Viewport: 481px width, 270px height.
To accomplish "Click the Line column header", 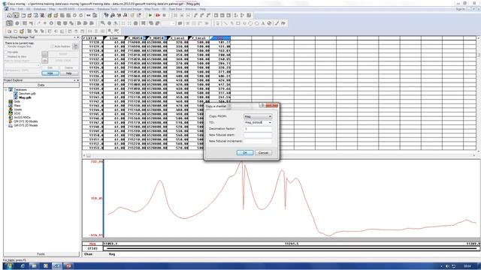I will [x=114, y=38].
